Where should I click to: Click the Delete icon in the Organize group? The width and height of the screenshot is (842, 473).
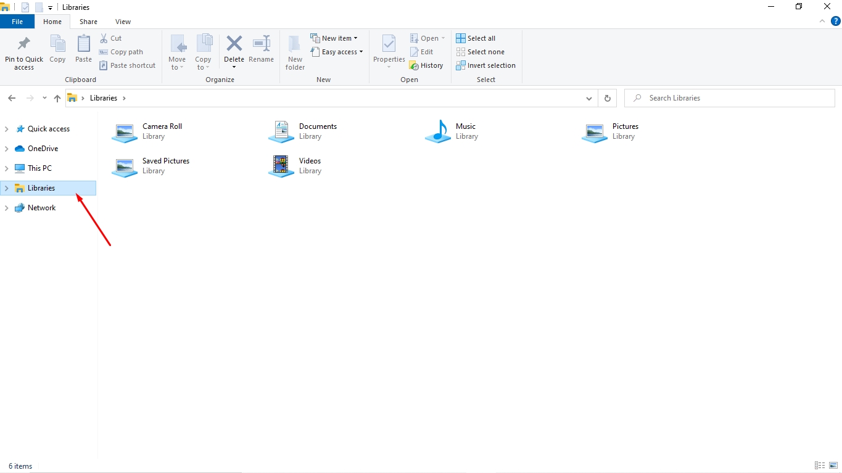[234, 44]
